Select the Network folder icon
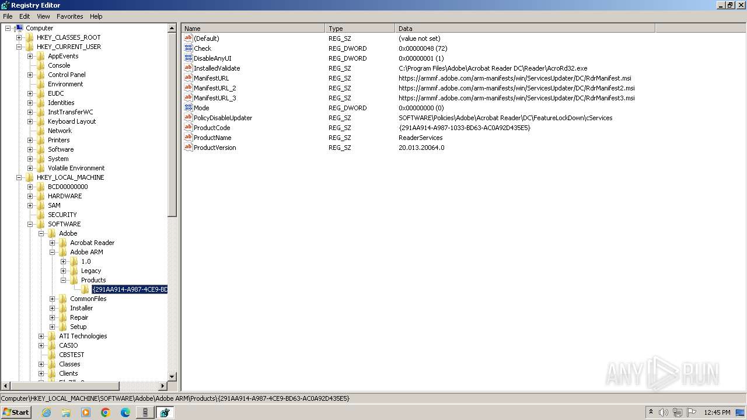 click(40, 131)
